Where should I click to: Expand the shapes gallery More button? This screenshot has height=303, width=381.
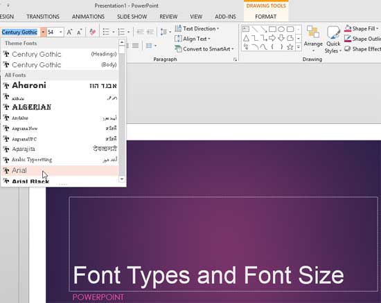tap(298, 47)
